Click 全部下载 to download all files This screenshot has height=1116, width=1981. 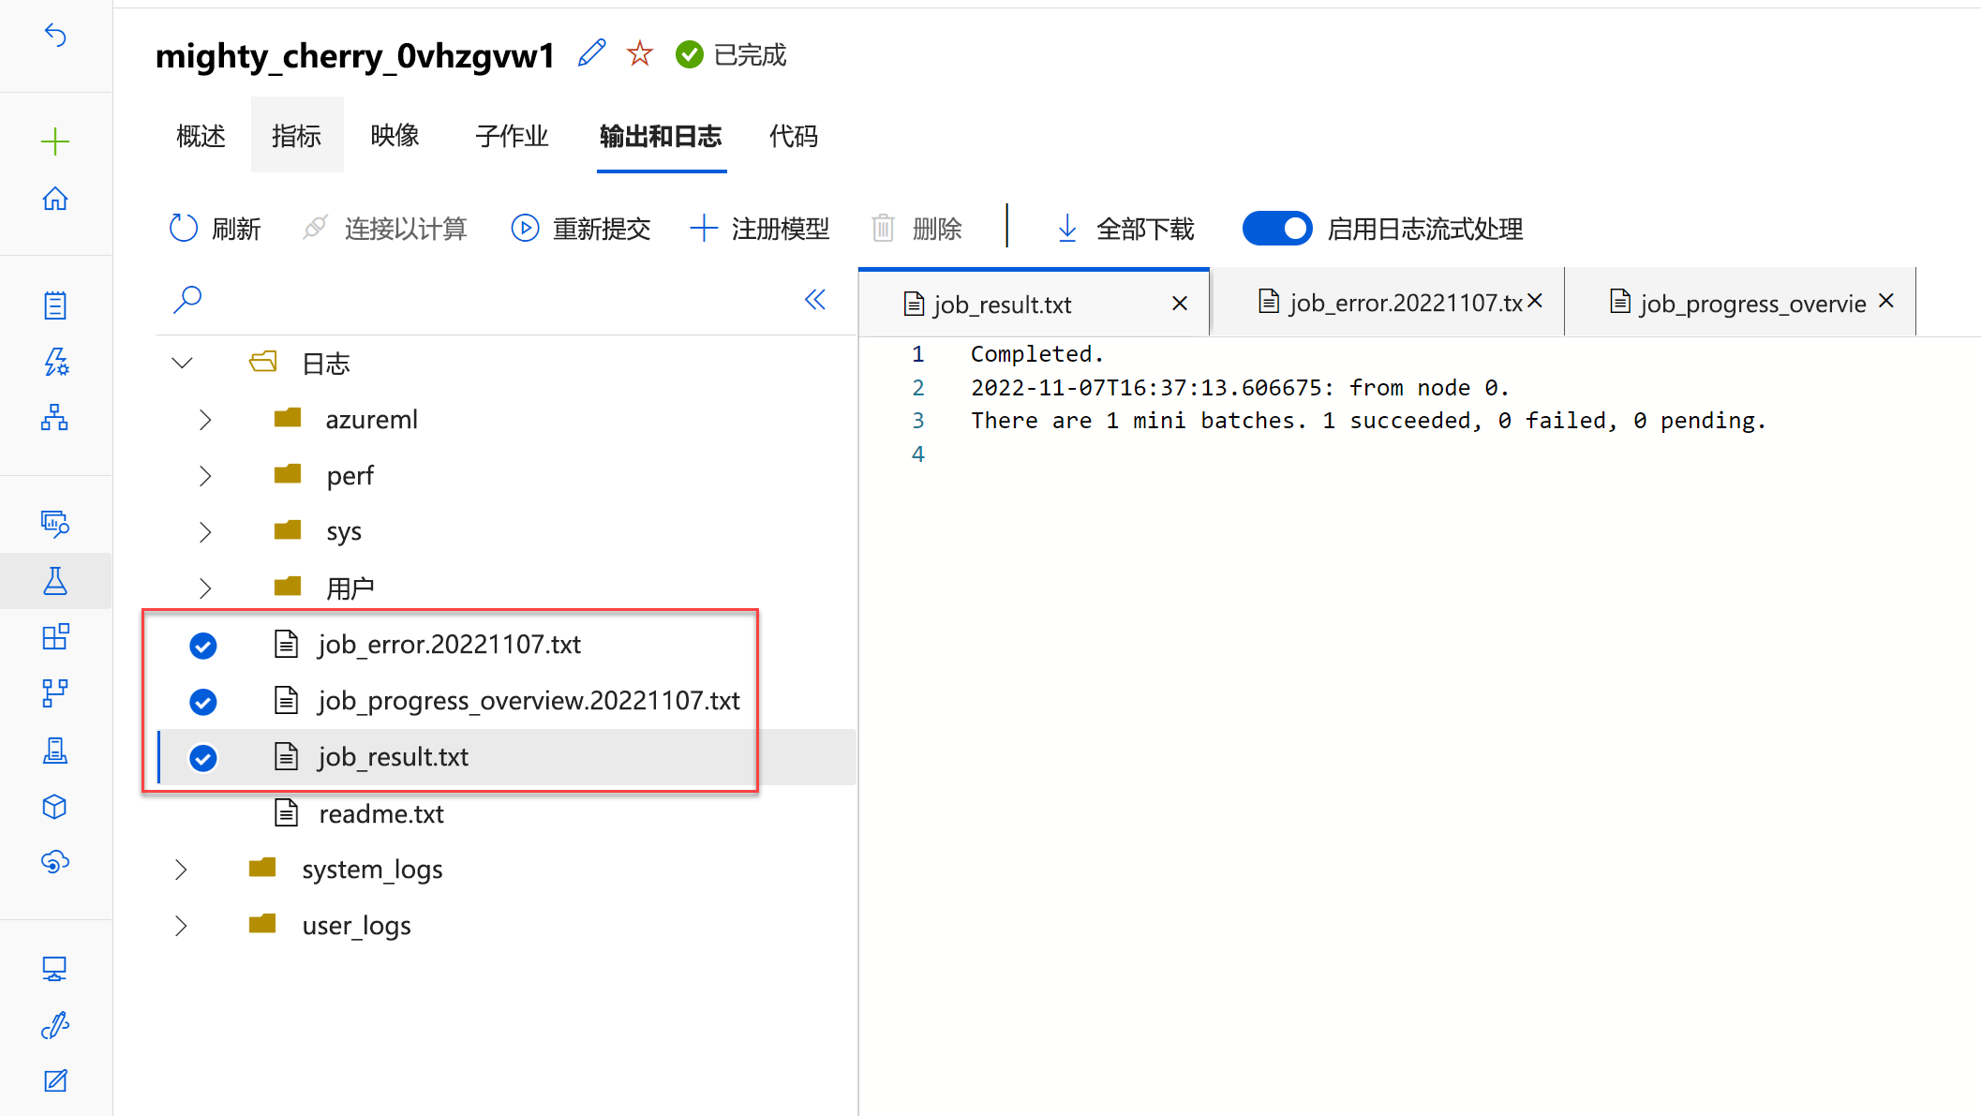1125,229
